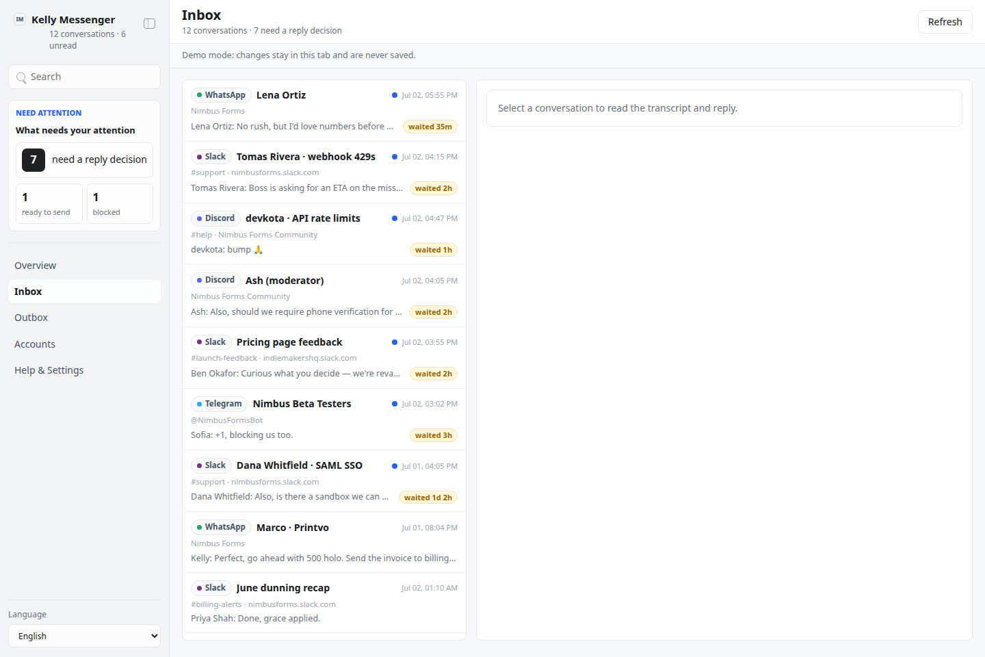Click #launch-feedback · indiemakershq.slack.com text
Viewport: 985px width, 657px height.
tap(274, 358)
